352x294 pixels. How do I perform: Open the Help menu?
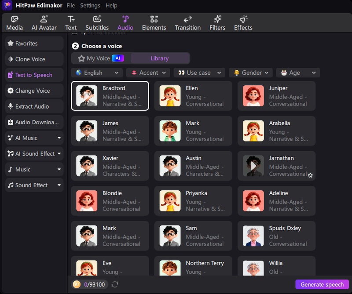pos(111,5)
